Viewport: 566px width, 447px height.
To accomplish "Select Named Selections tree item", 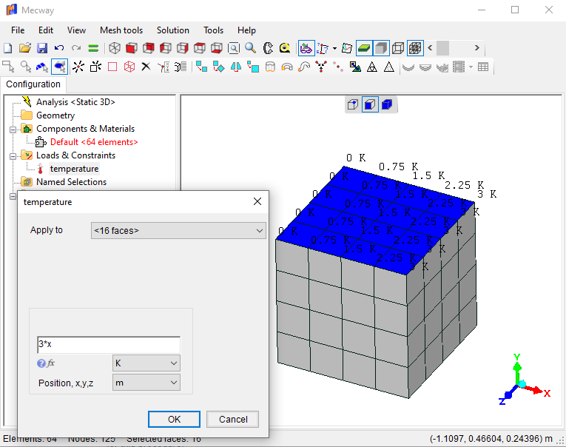I will [x=71, y=182].
